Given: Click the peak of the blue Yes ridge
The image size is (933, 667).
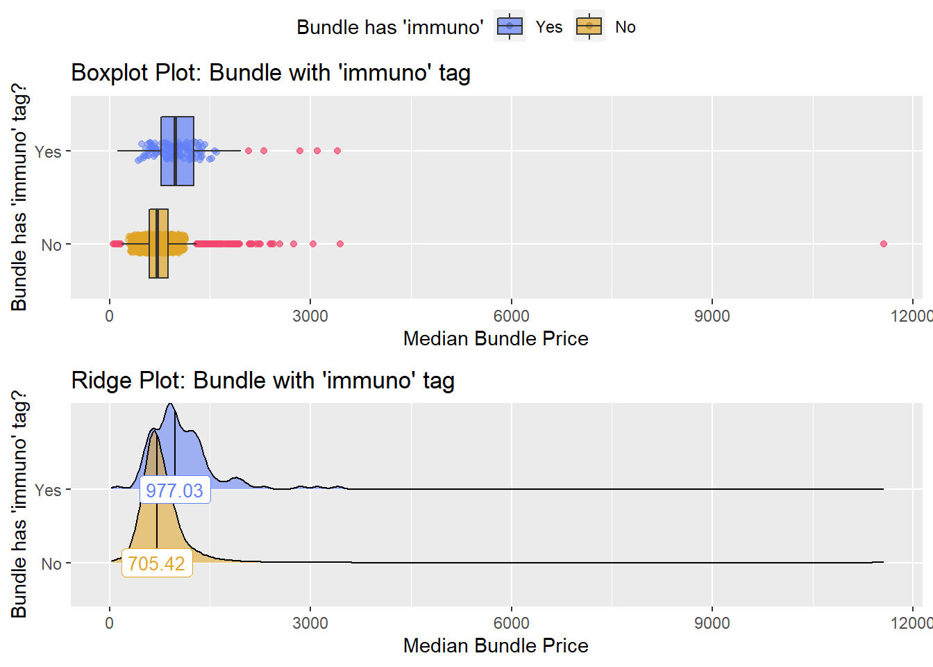Looking at the screenshot, I should (171, 406).
